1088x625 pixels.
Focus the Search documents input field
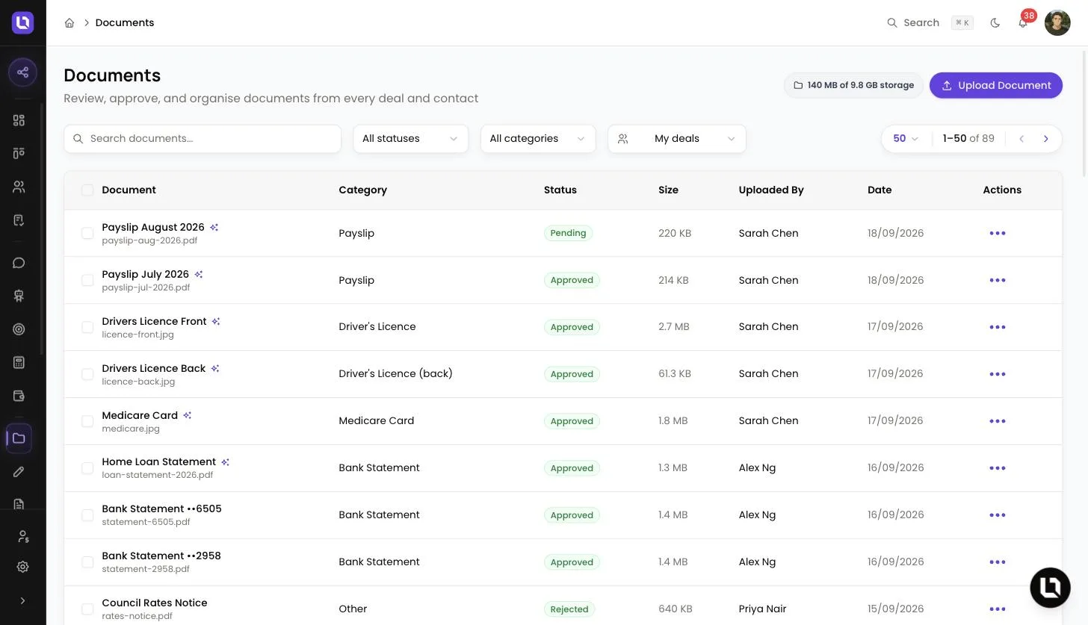click(x=203, y=139)
